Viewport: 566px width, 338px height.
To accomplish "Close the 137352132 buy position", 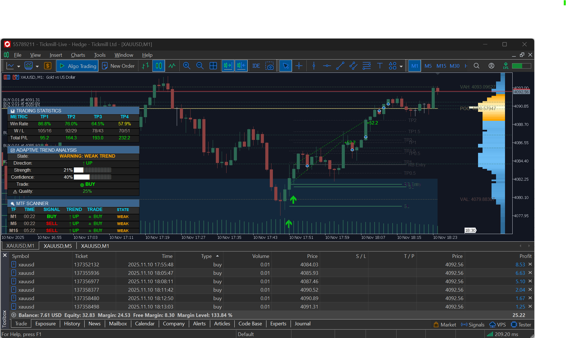I will (x=530, y=264).
